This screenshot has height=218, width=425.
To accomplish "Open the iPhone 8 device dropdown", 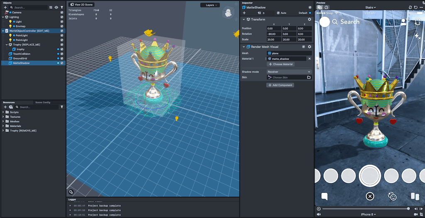I will pos(369,214).
